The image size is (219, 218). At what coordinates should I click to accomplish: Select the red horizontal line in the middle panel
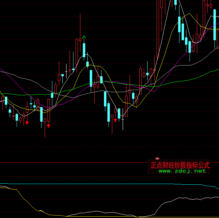(x=69, y=162)
